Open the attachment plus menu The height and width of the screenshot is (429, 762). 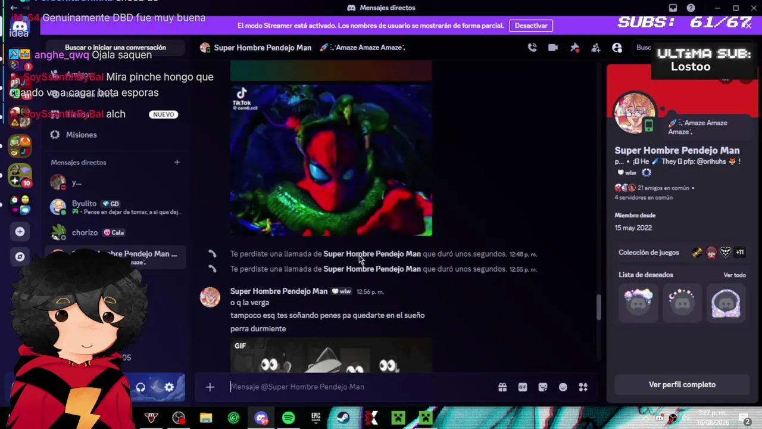coord(210,387)
